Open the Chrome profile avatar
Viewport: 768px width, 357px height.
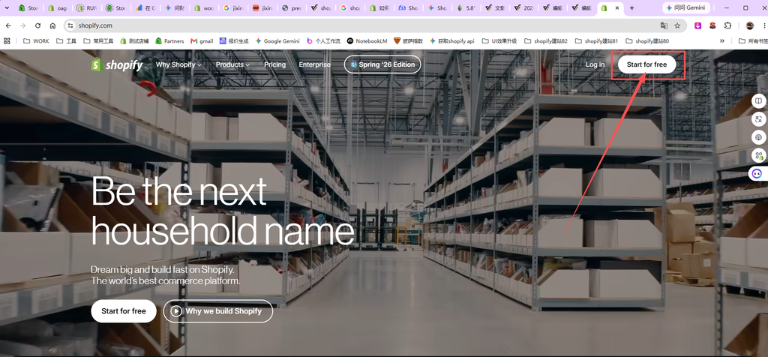point(749,25)
